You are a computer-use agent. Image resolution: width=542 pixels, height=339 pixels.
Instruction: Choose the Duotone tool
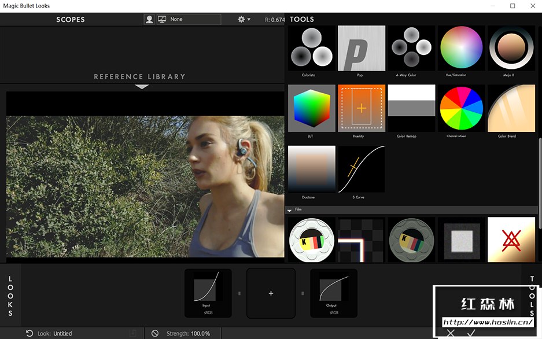311,169
